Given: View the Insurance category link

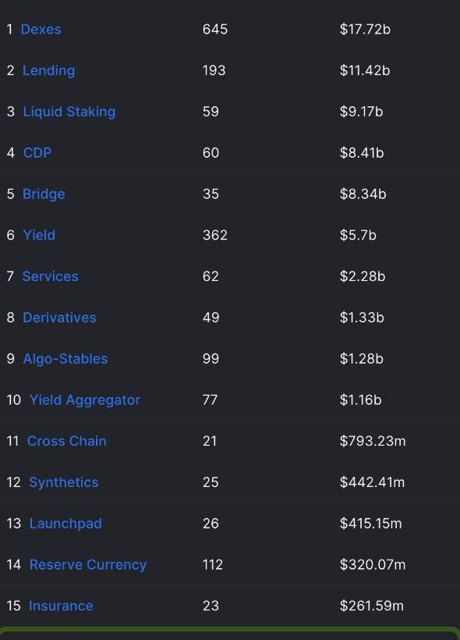Looking at the screenshot, I should point(61,606).
